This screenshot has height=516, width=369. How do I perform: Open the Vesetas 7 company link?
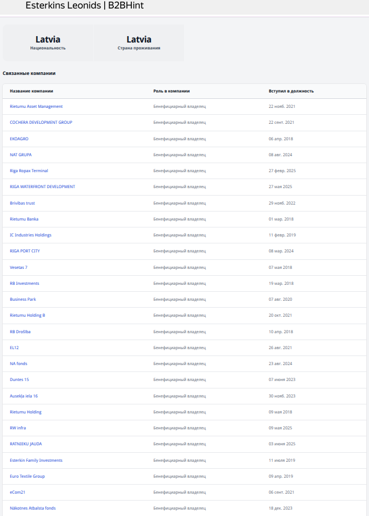19,267
